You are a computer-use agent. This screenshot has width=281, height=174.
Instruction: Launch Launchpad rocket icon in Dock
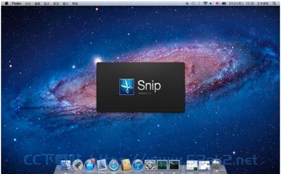pos(78,165)
